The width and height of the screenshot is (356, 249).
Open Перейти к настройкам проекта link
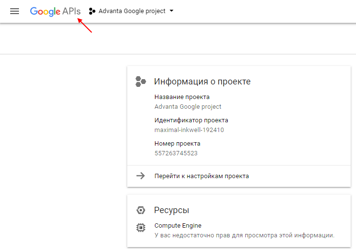(x=202, y=176)
